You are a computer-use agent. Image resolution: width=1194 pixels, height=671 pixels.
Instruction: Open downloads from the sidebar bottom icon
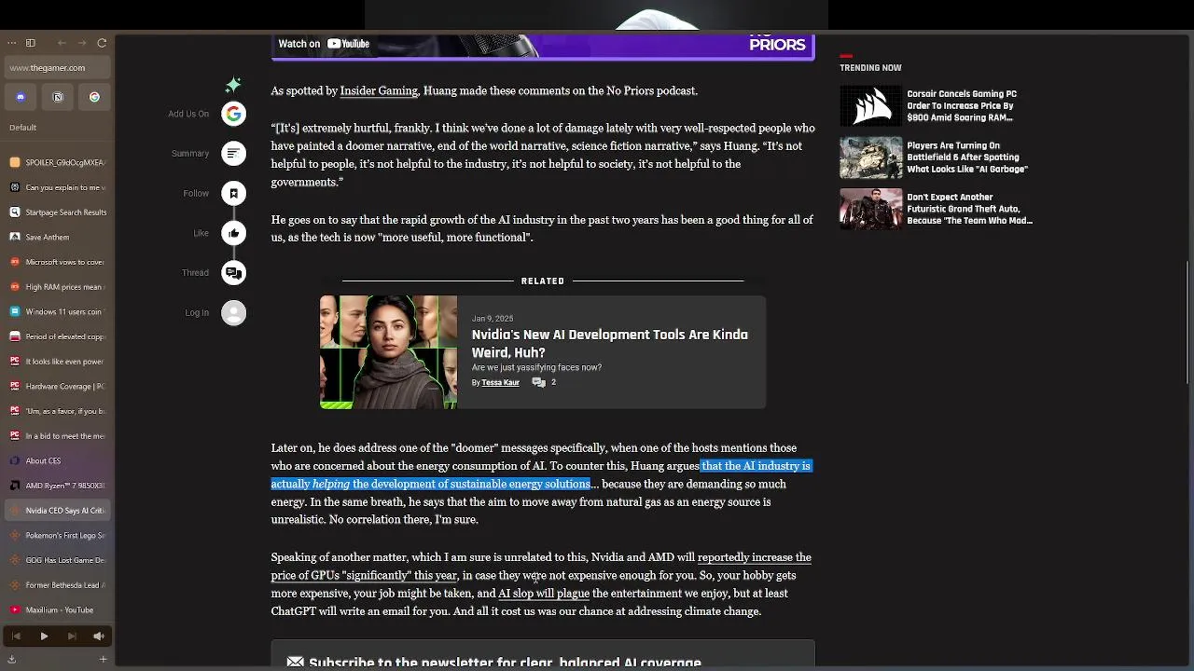click(x=11, y=659)
